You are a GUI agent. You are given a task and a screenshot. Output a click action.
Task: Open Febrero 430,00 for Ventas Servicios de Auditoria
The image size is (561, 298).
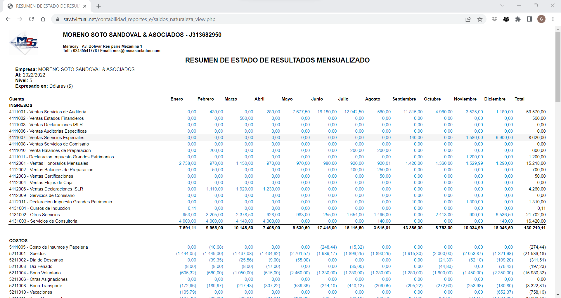tap(216, 112)
